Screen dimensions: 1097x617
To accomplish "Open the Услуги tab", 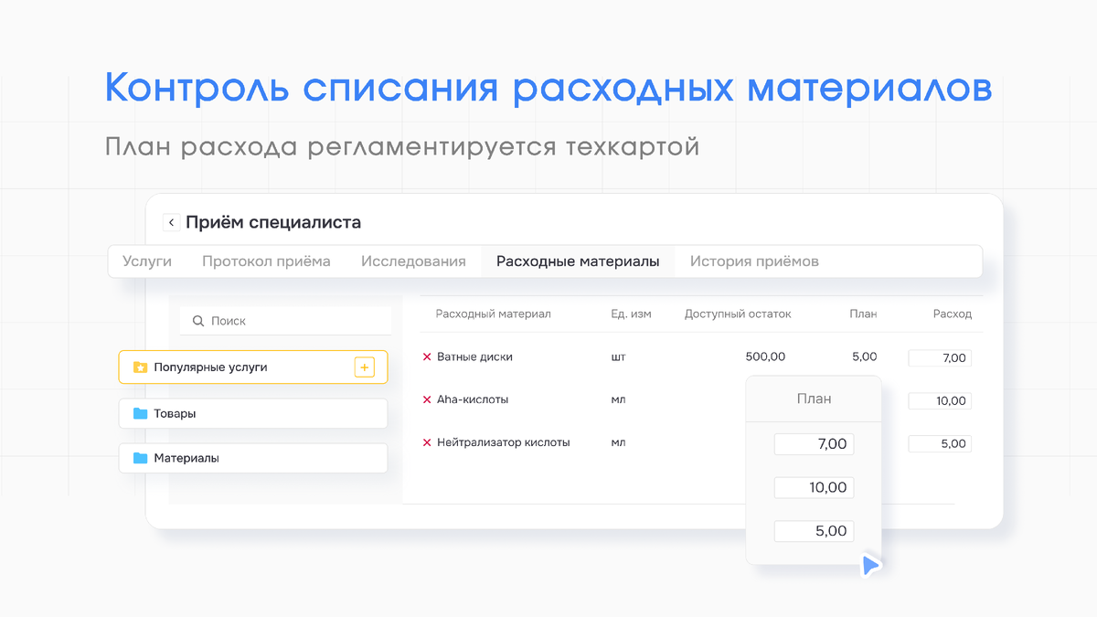I will click(x=147, y=261).
